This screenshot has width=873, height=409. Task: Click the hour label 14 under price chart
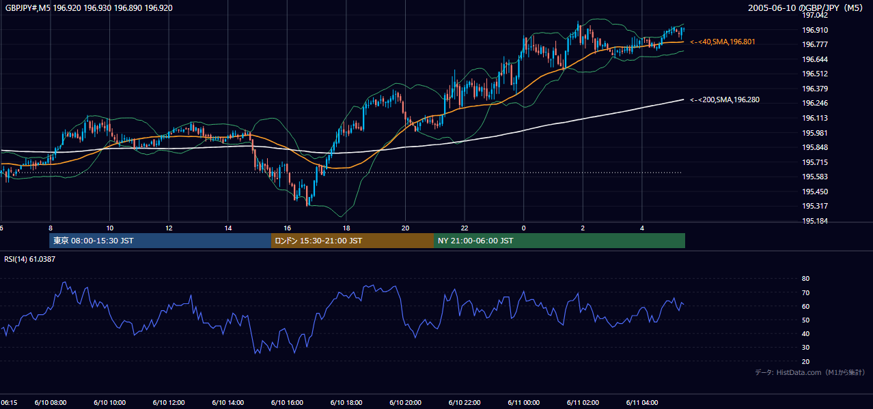pos(228,228)
